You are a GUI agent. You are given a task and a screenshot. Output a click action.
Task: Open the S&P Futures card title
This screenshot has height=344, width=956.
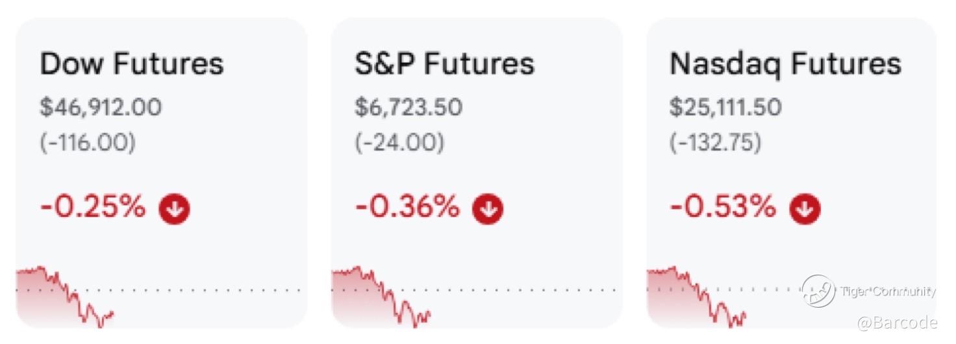pos(444,63)
